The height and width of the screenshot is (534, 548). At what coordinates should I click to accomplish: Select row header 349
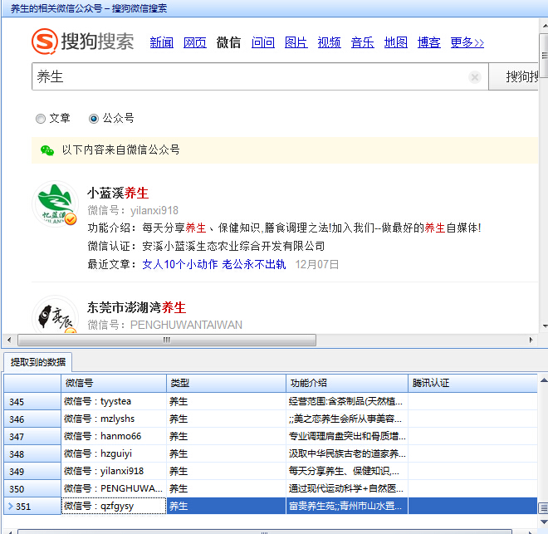click(x=32, y=472)
